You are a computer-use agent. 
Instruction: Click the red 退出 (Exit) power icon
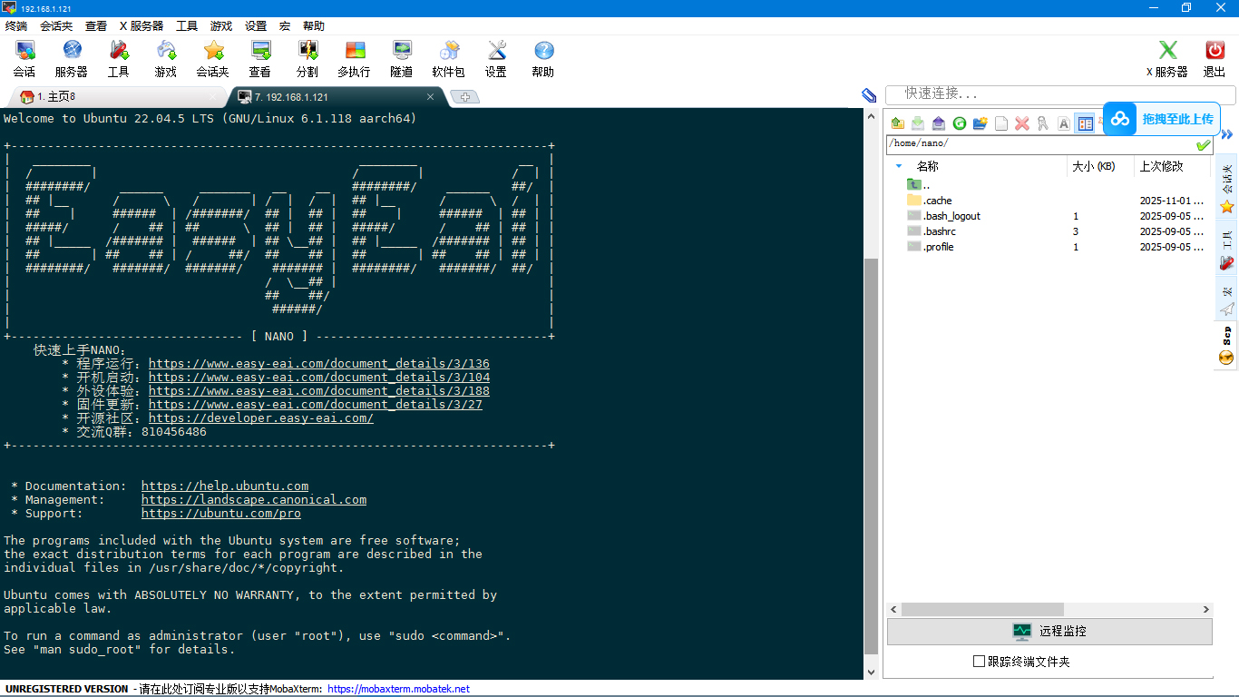pyautogui.click(x=1215, y=58)
